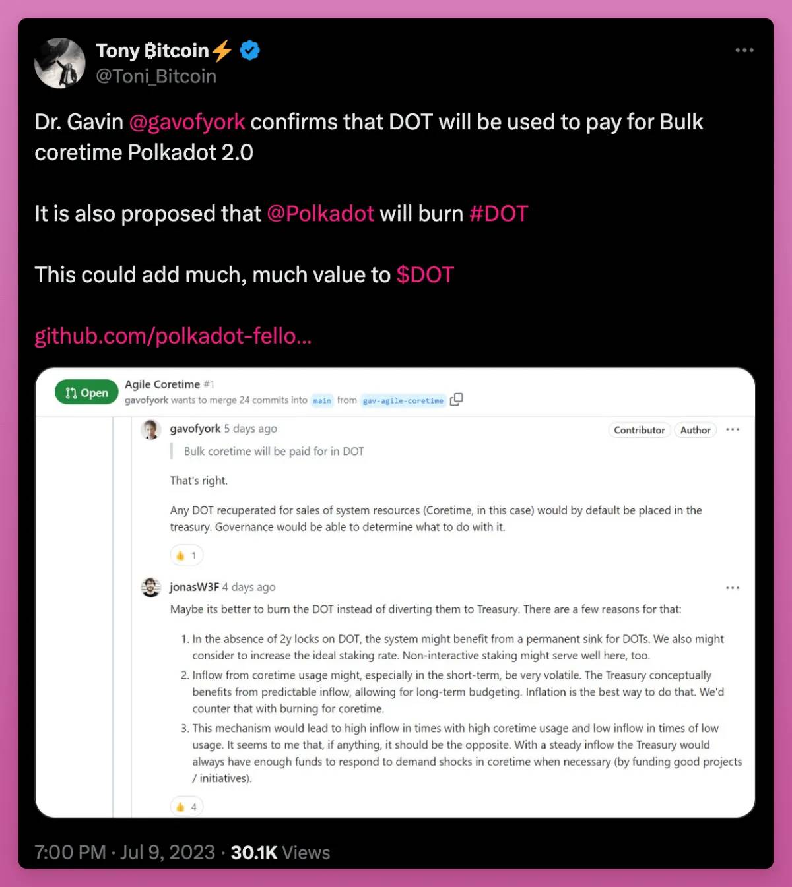The image size is (792, 887).
Task: Open options menu on jonasW3F's comment
Action: (x=733, y=587)
